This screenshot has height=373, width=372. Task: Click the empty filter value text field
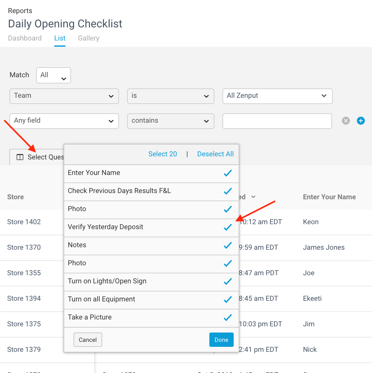point(277,121)
